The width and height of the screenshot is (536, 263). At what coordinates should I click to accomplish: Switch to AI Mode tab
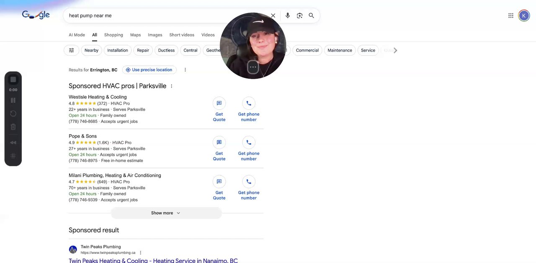click(x=77, y=35)
